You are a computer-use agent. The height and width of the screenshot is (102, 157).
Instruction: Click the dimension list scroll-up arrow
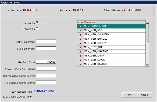tap(147, 22)
